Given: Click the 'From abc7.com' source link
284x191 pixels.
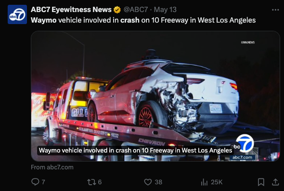Looking at the screenshot, I should click(52, 167).
